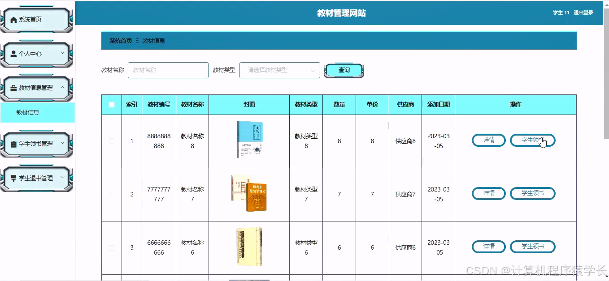Click the 操作 column header
This screenshot has height=281, width=609.
(x=516, y=105)
